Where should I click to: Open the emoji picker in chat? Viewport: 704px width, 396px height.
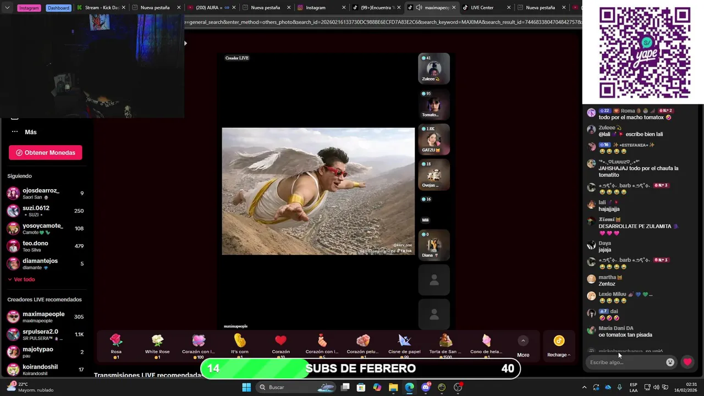670,362
